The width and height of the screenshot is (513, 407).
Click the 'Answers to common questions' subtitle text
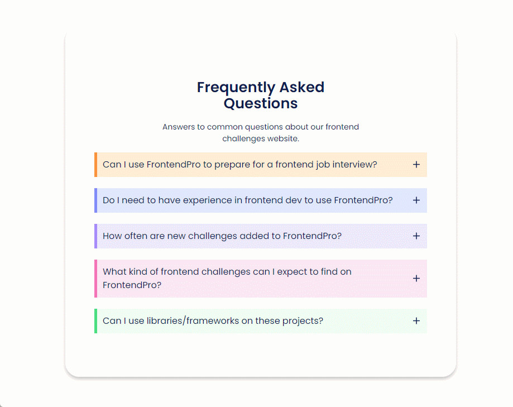point(261,132)
